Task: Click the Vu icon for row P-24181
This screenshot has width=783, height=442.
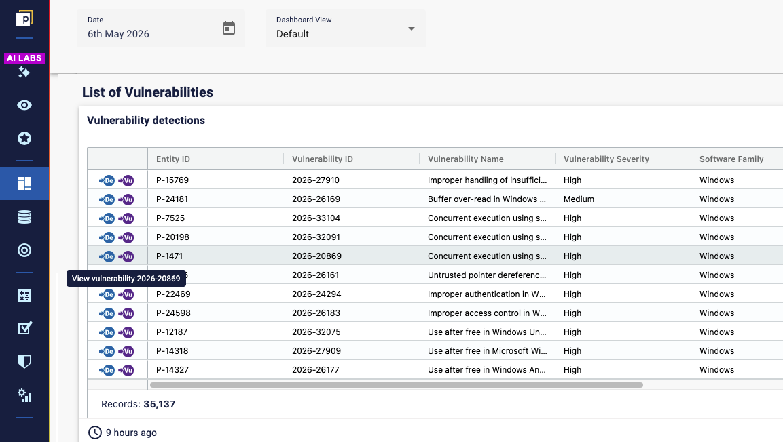Action: coord(126,199)
